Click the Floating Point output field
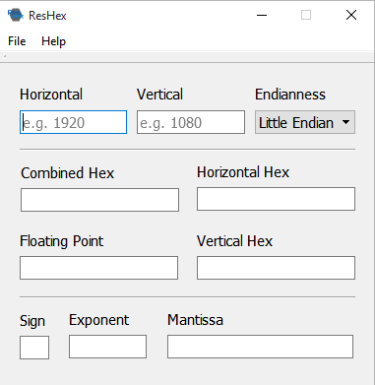The width and height of the screenshot is (375, 385). pos(98,268)
